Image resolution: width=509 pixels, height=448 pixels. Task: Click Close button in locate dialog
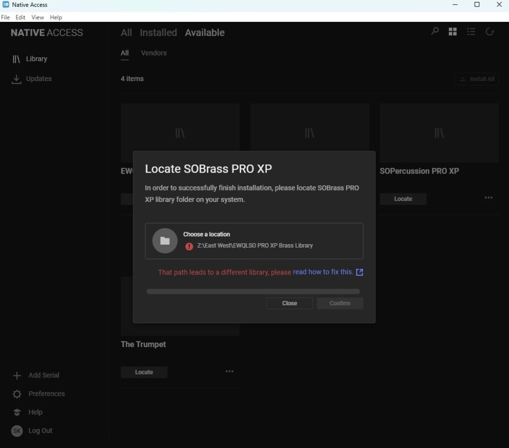(289, 303)
